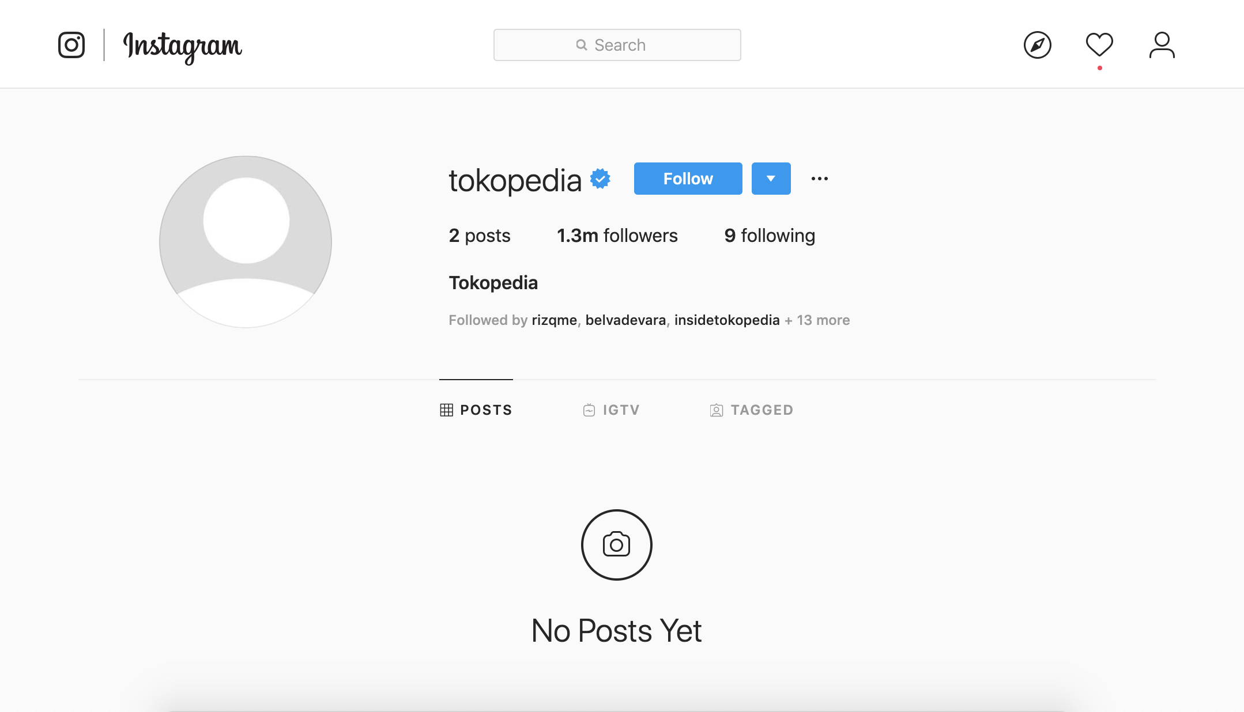Switch to the TAGGED tab
This screenshot has width=1244, height=712.
[751, 410]
